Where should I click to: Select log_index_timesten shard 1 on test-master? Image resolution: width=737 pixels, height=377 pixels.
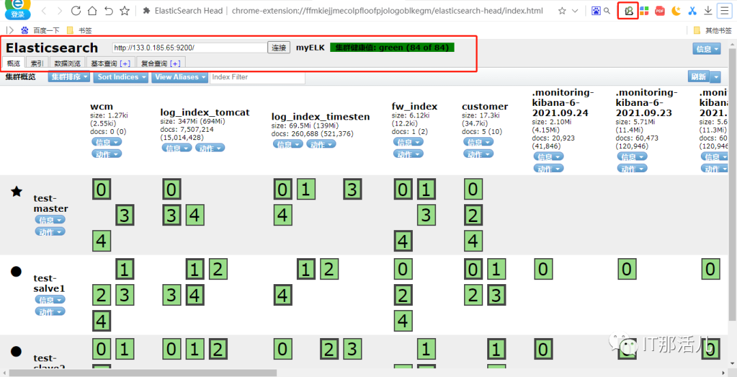(306, 190)
